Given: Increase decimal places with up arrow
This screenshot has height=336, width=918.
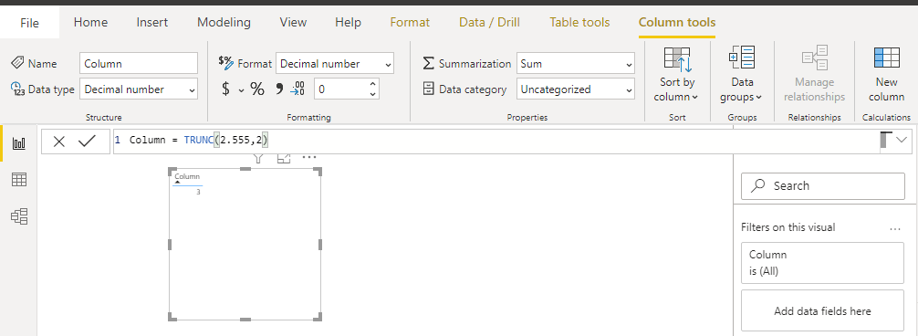Looking at the screenshot, I should [373, 84].
